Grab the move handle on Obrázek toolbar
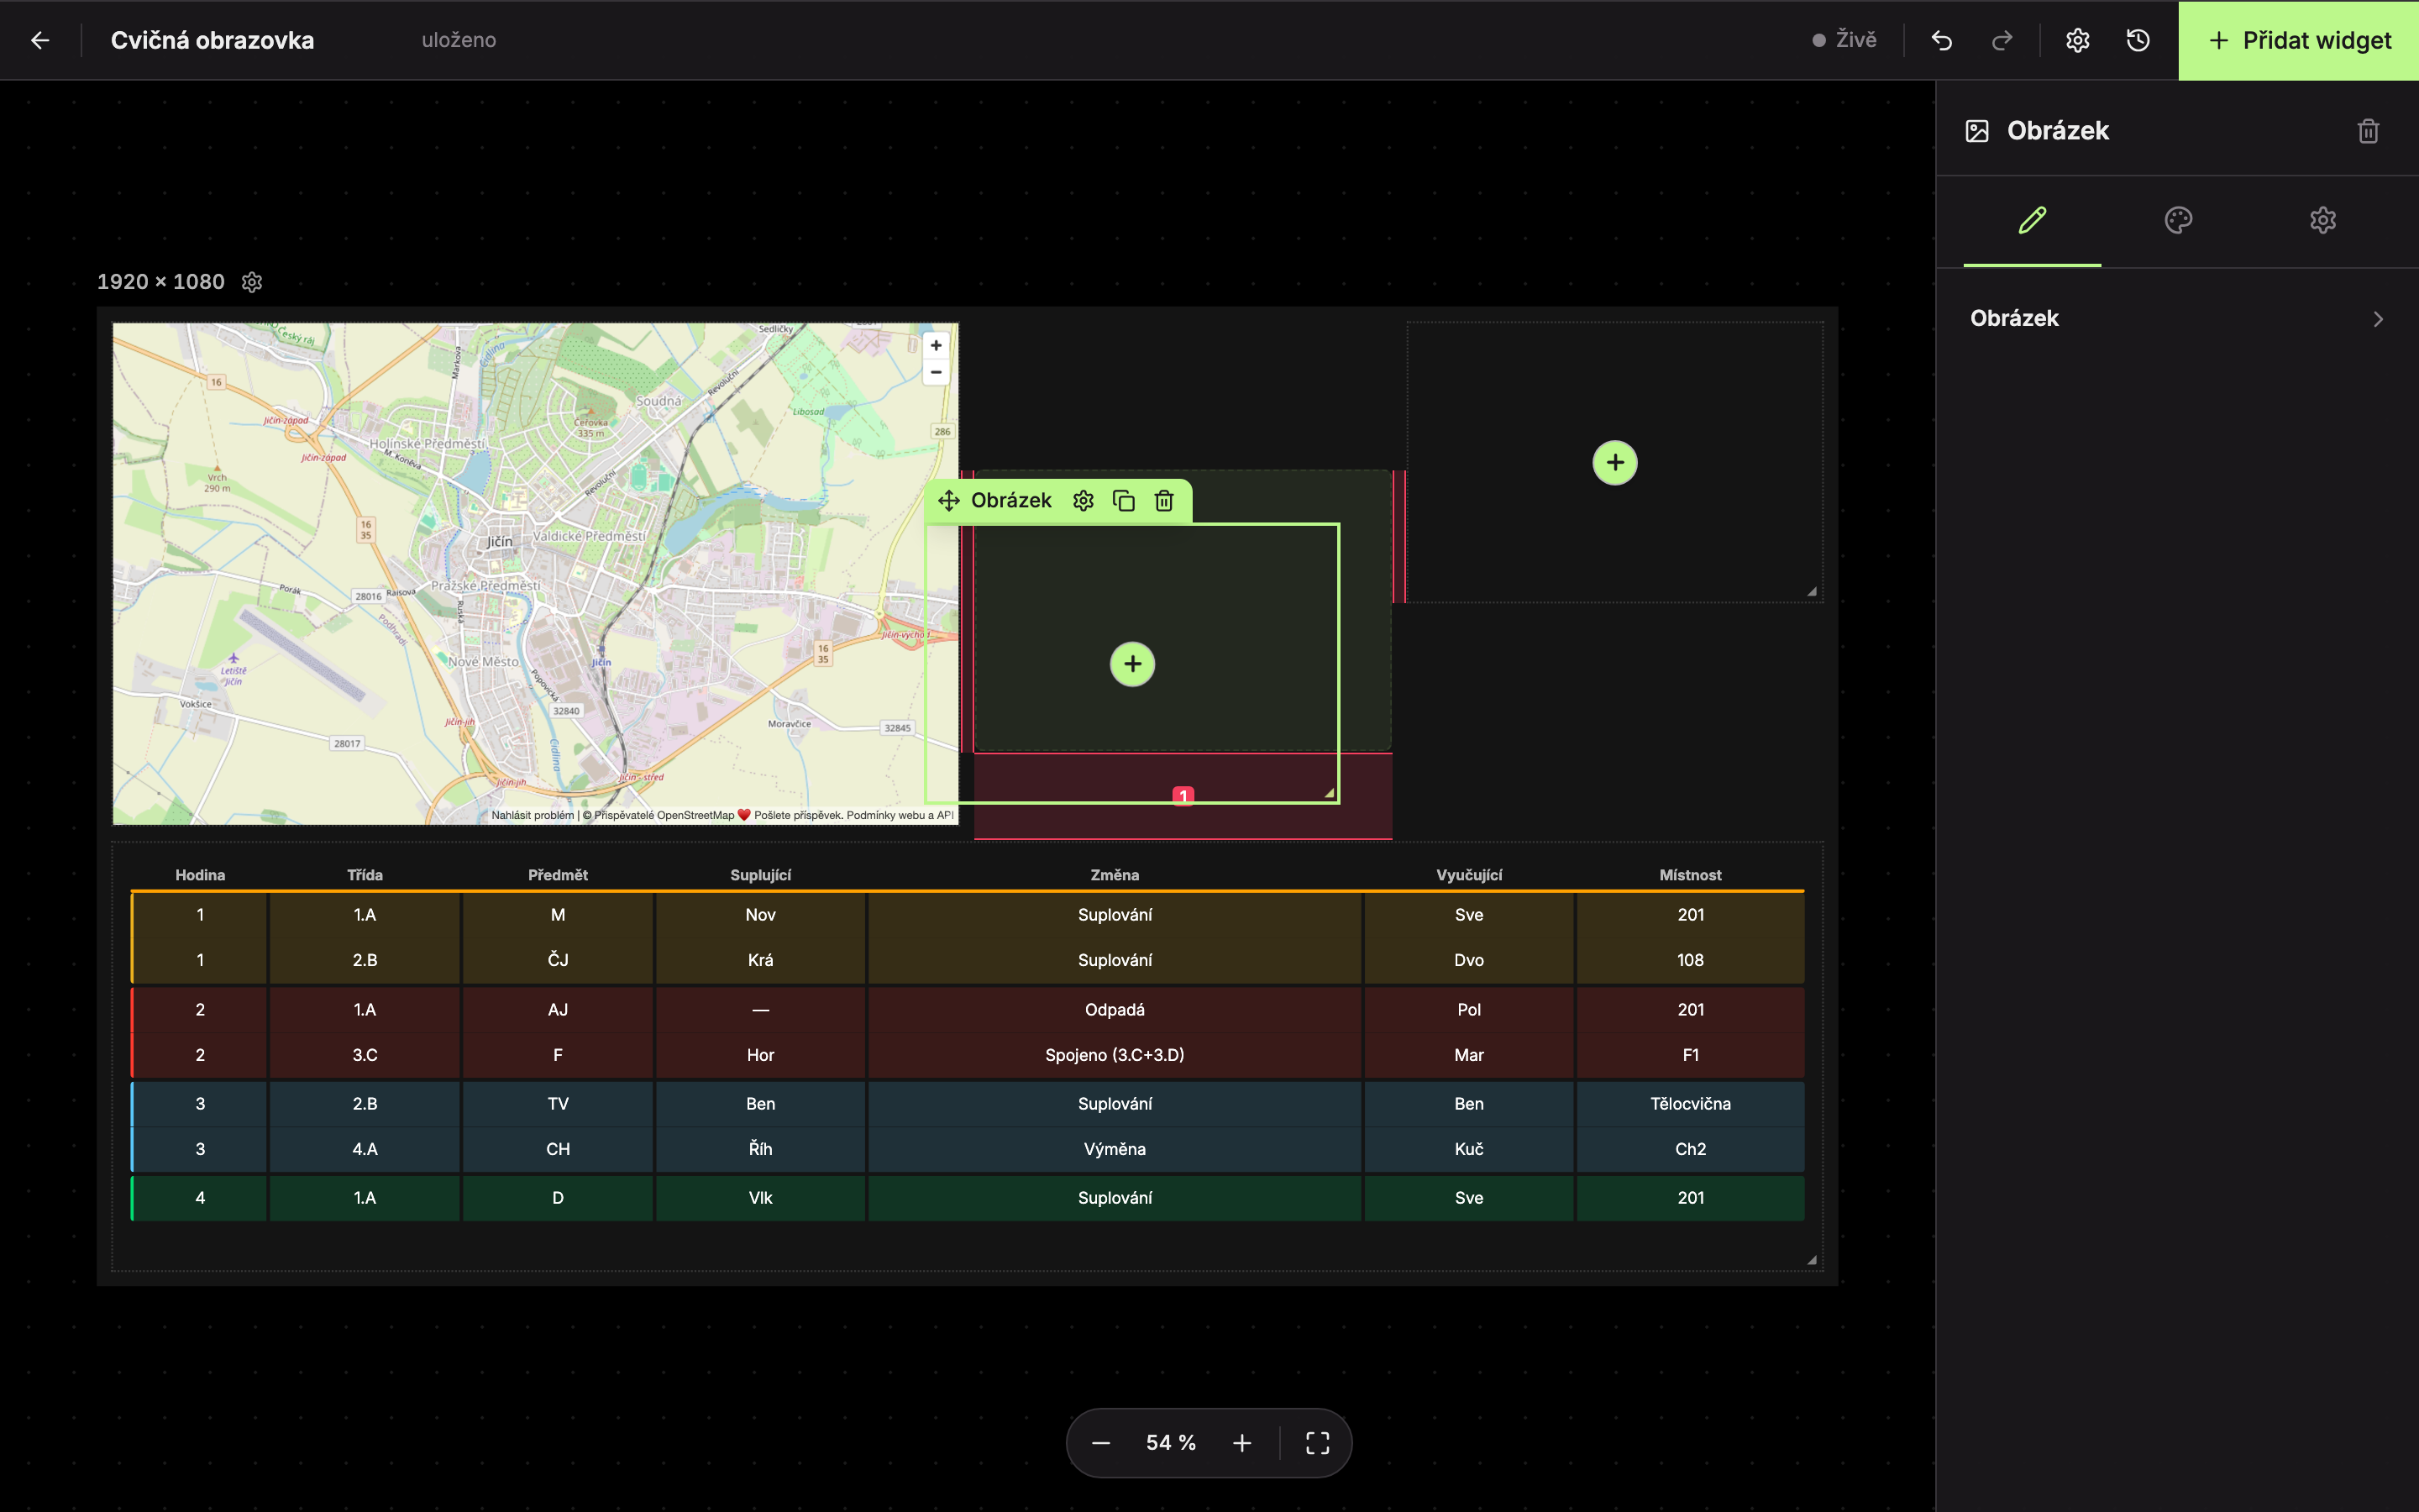This screenshot has height=1512, width=2419. [948, 500]
